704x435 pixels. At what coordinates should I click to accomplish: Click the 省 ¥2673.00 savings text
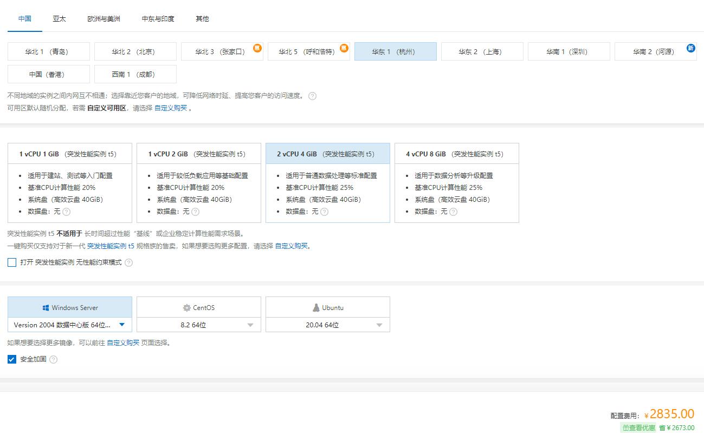[x=677, y=427]
